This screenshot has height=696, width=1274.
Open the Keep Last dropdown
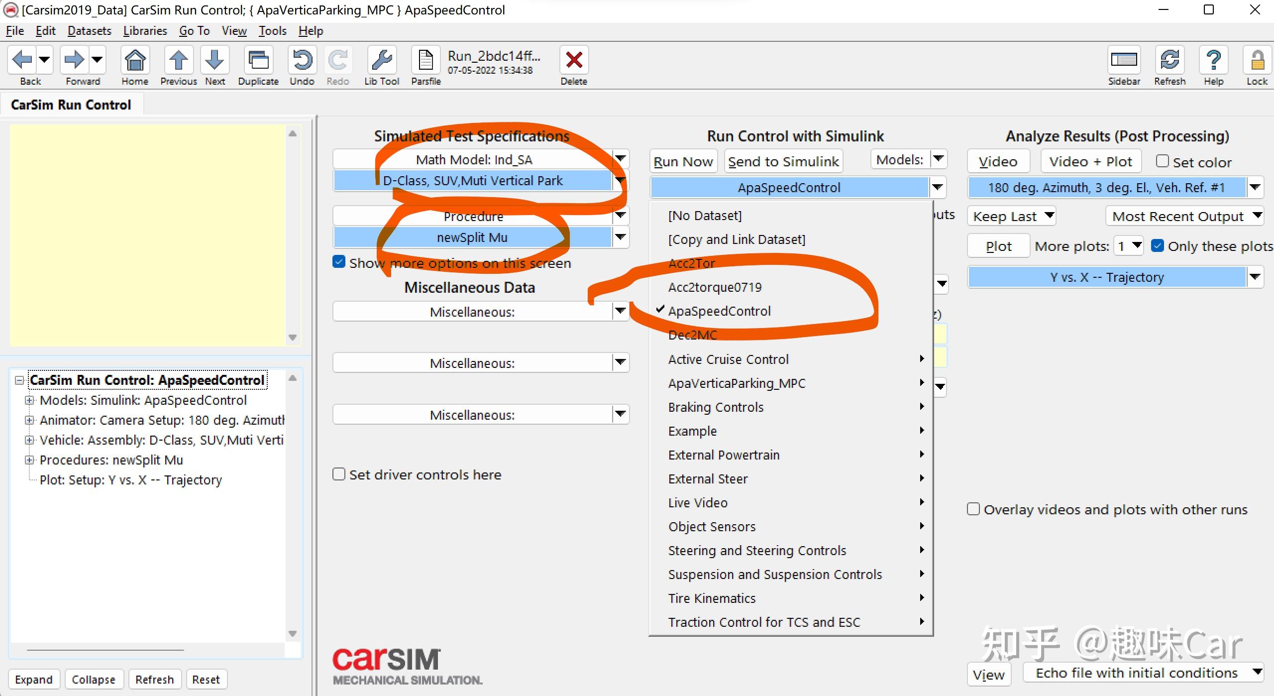pos(1011,216)
